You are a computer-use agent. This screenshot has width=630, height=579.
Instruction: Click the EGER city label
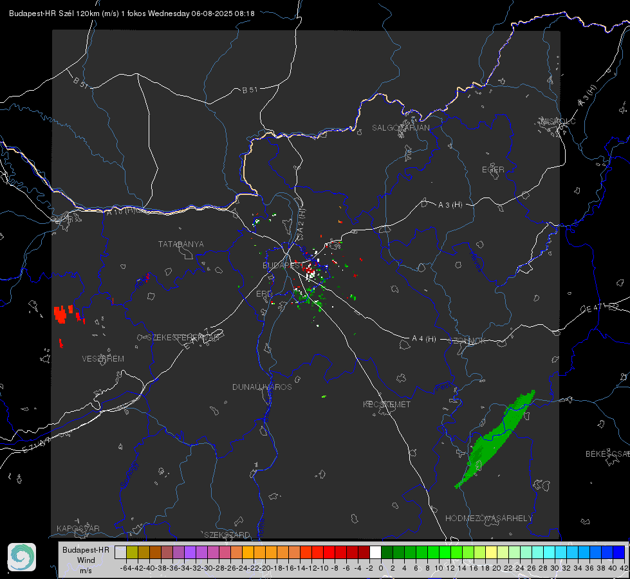click(493, 170)
